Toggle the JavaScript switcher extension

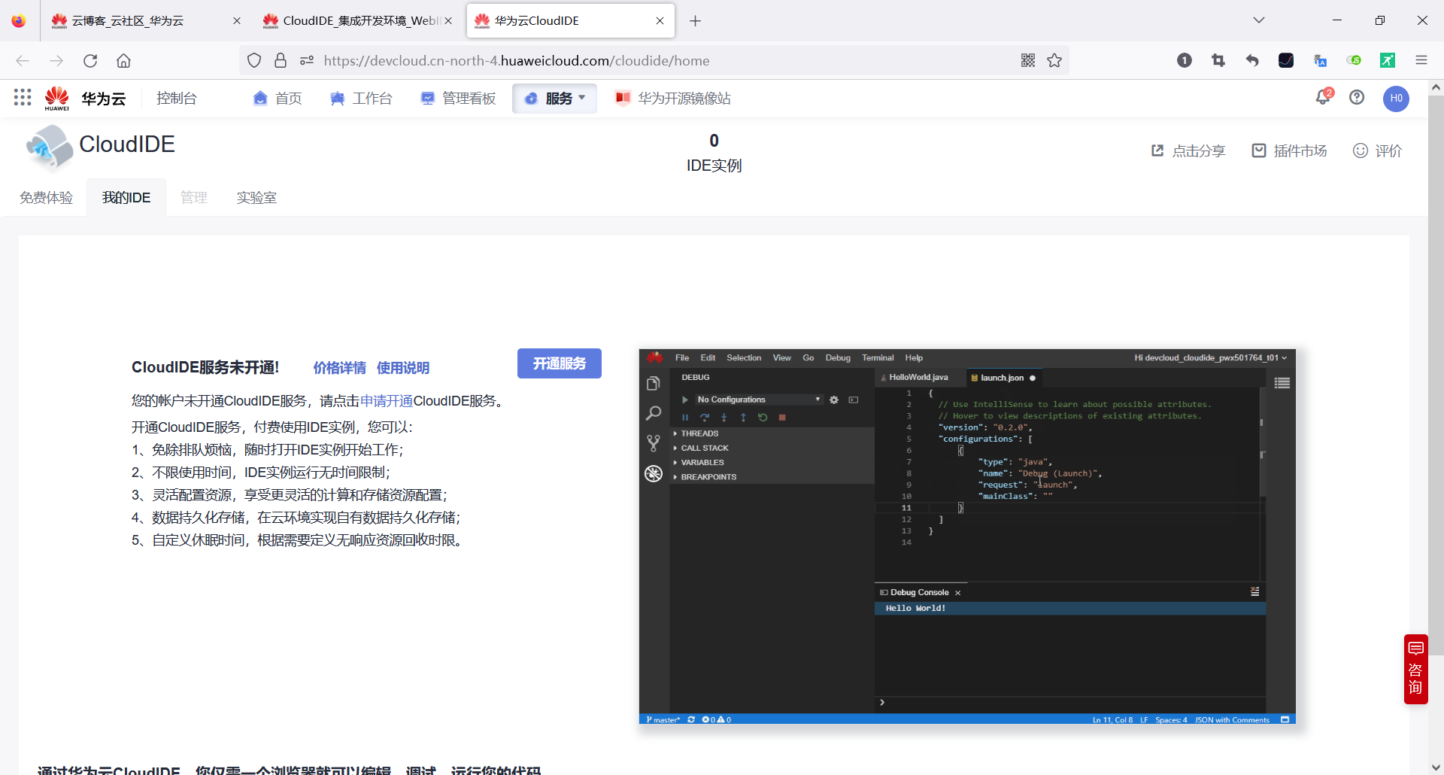coord(1355,60)
